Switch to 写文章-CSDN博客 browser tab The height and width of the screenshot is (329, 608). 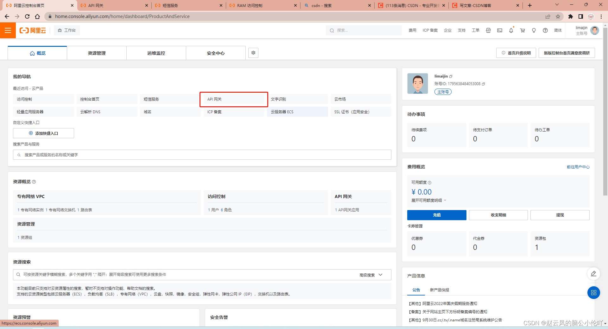coord(486,5)
